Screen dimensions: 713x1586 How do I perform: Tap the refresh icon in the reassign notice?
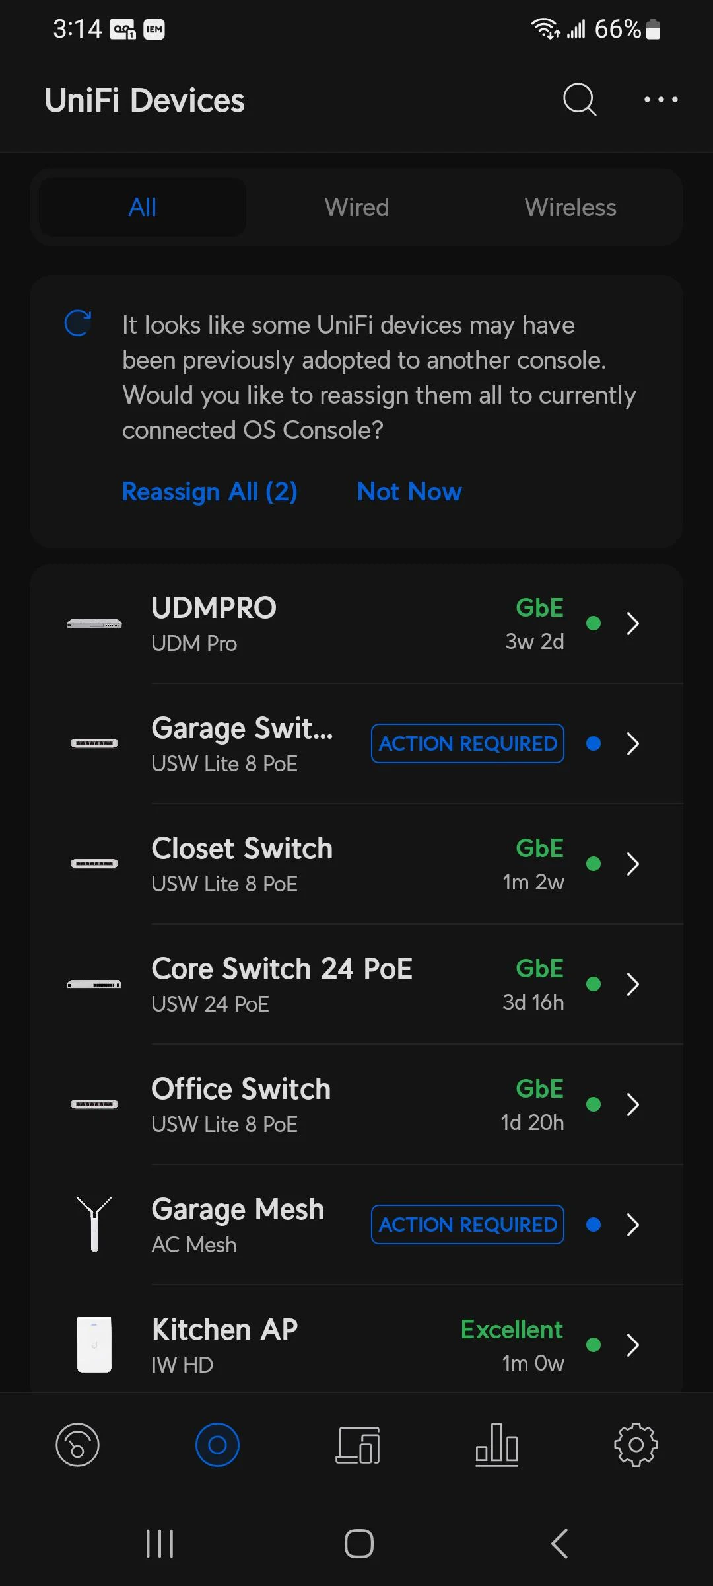[78, 323]
